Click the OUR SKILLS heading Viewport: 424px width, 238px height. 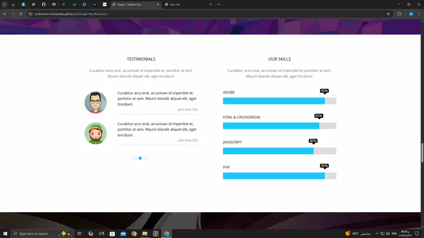(x=279, y=59)
